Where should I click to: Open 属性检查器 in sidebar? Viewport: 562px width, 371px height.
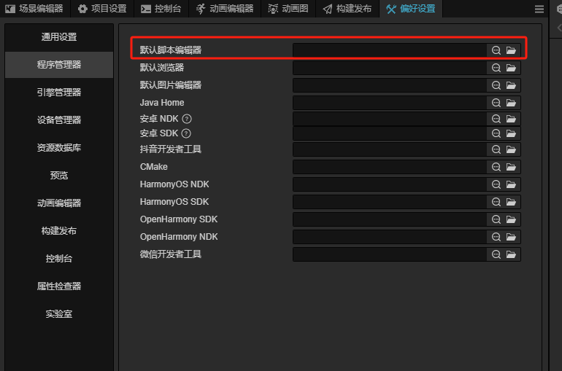[x=59, y=286]
